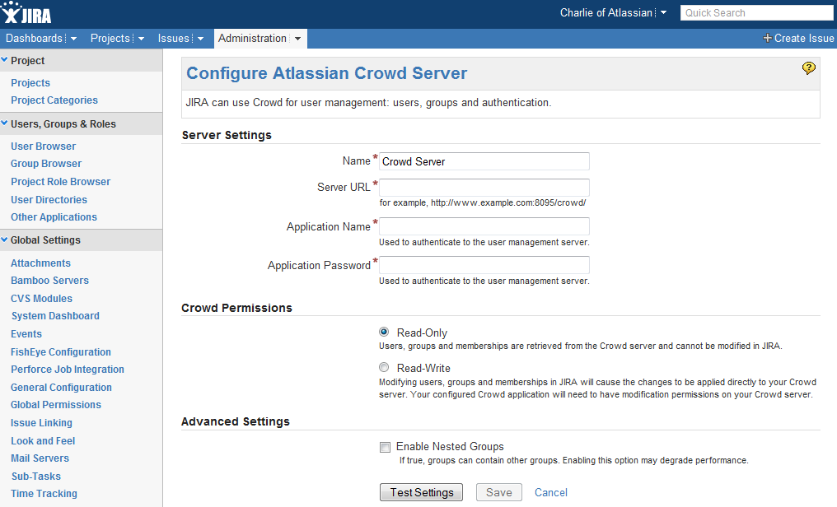
Task: Collapse the Project sidebar section
Action: click(4, 60)
